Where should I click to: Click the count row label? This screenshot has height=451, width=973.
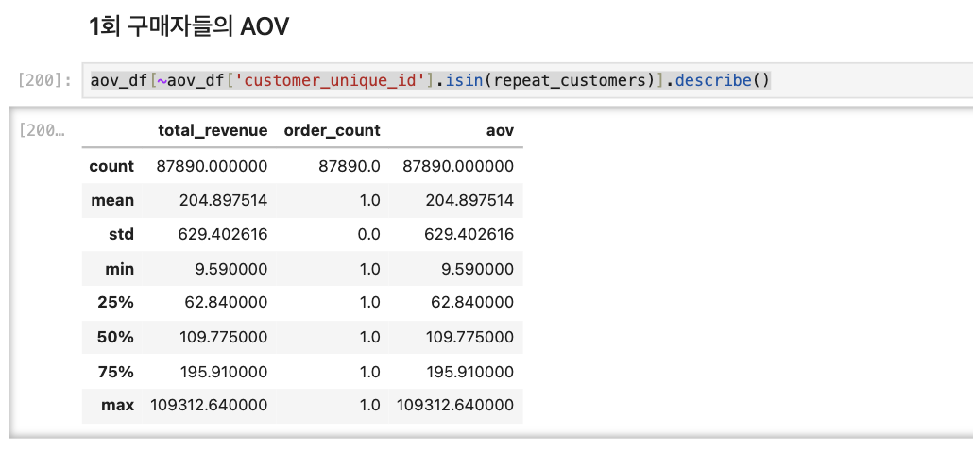click(111, 166)
